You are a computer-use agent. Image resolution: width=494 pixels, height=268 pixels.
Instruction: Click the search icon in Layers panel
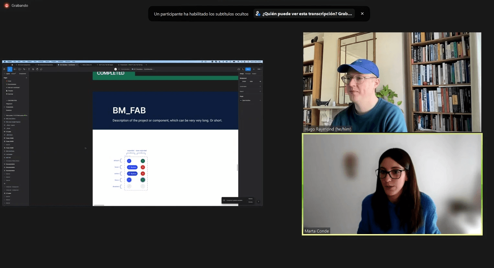click(4, 74)
